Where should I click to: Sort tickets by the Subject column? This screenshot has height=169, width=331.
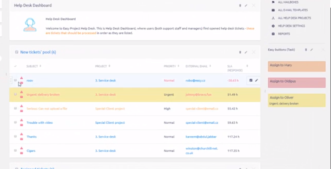click(x=32, y=66)
